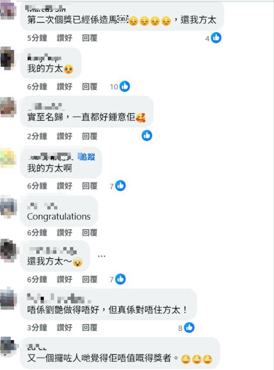This screenshot has width=274, height=370.
Task: Follow the author of 我的方太啊 comment
Action: point(87,157)
